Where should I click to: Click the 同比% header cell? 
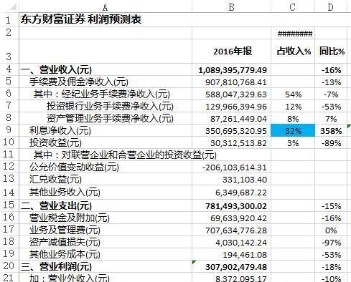[332, 51]
